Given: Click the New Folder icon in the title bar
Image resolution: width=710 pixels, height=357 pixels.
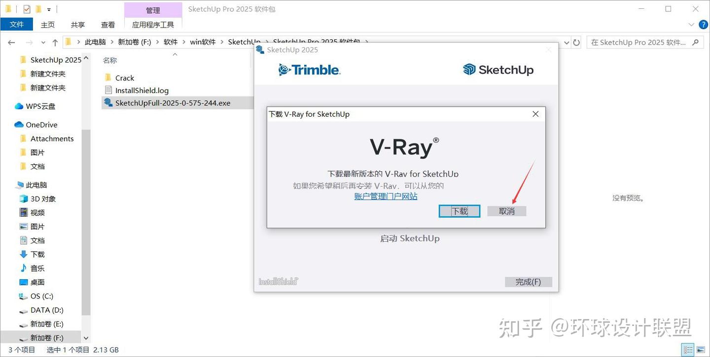Looking at the screenshot, I should (38, 9).
